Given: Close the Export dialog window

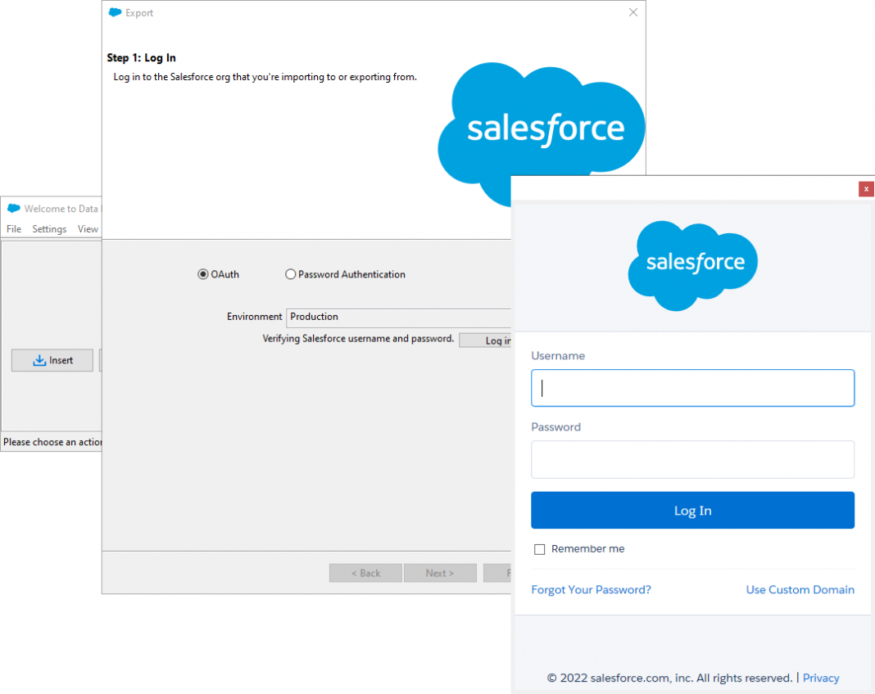Looking at the screenshot, I should [632, 13].
